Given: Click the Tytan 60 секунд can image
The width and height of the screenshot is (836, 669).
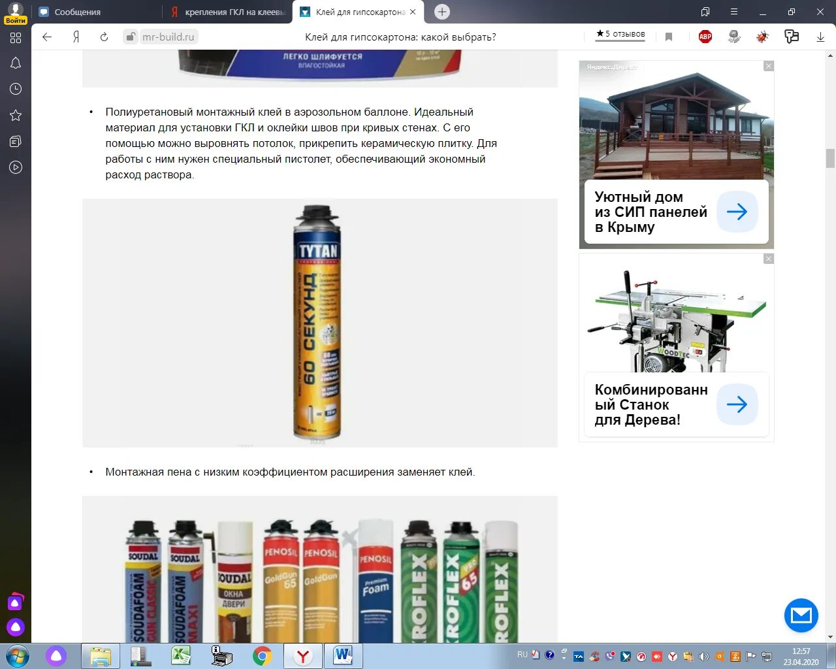Looking at the screenshot, I should click(x=317, y=323).
